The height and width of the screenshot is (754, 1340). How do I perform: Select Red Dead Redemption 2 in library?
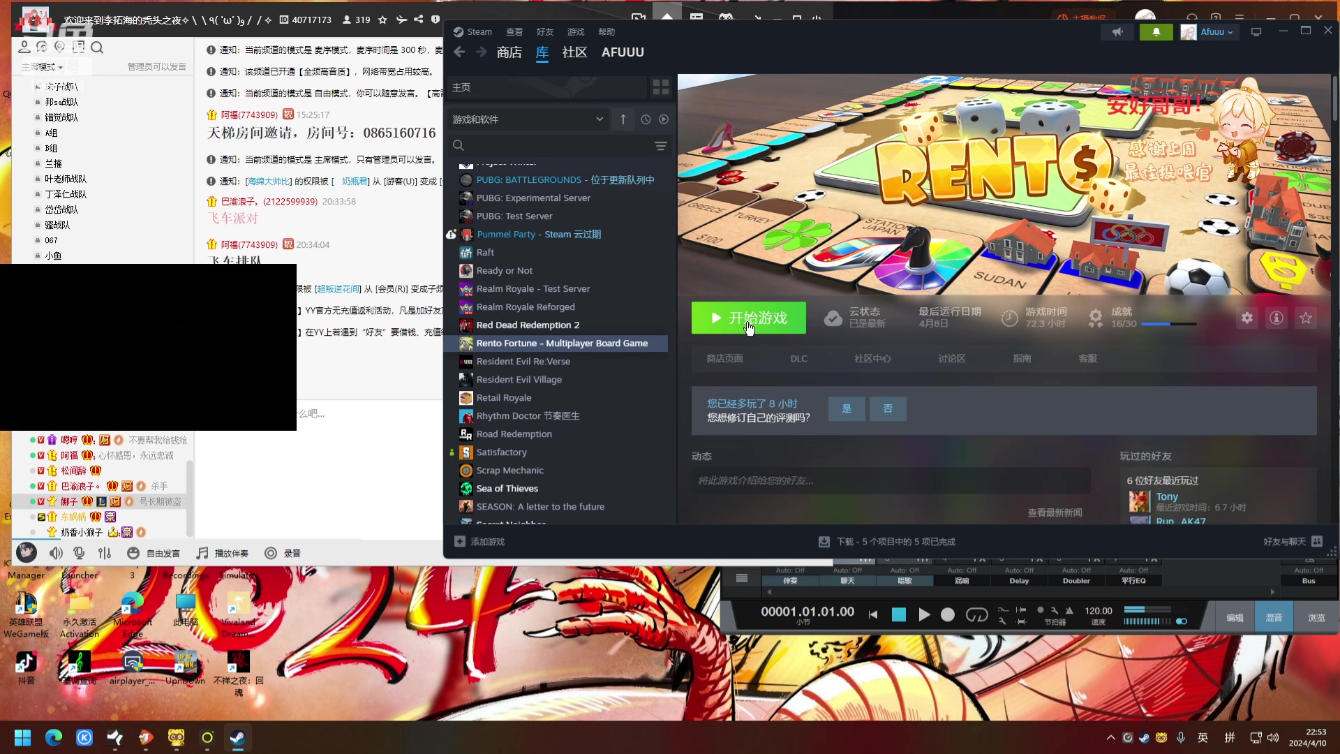point(528,325)
